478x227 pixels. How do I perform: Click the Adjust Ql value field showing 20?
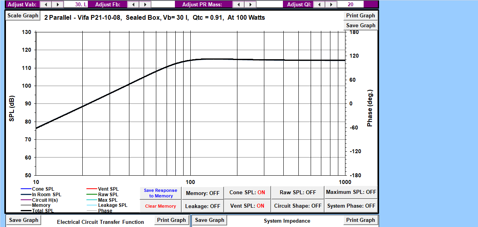click(351, 4)
